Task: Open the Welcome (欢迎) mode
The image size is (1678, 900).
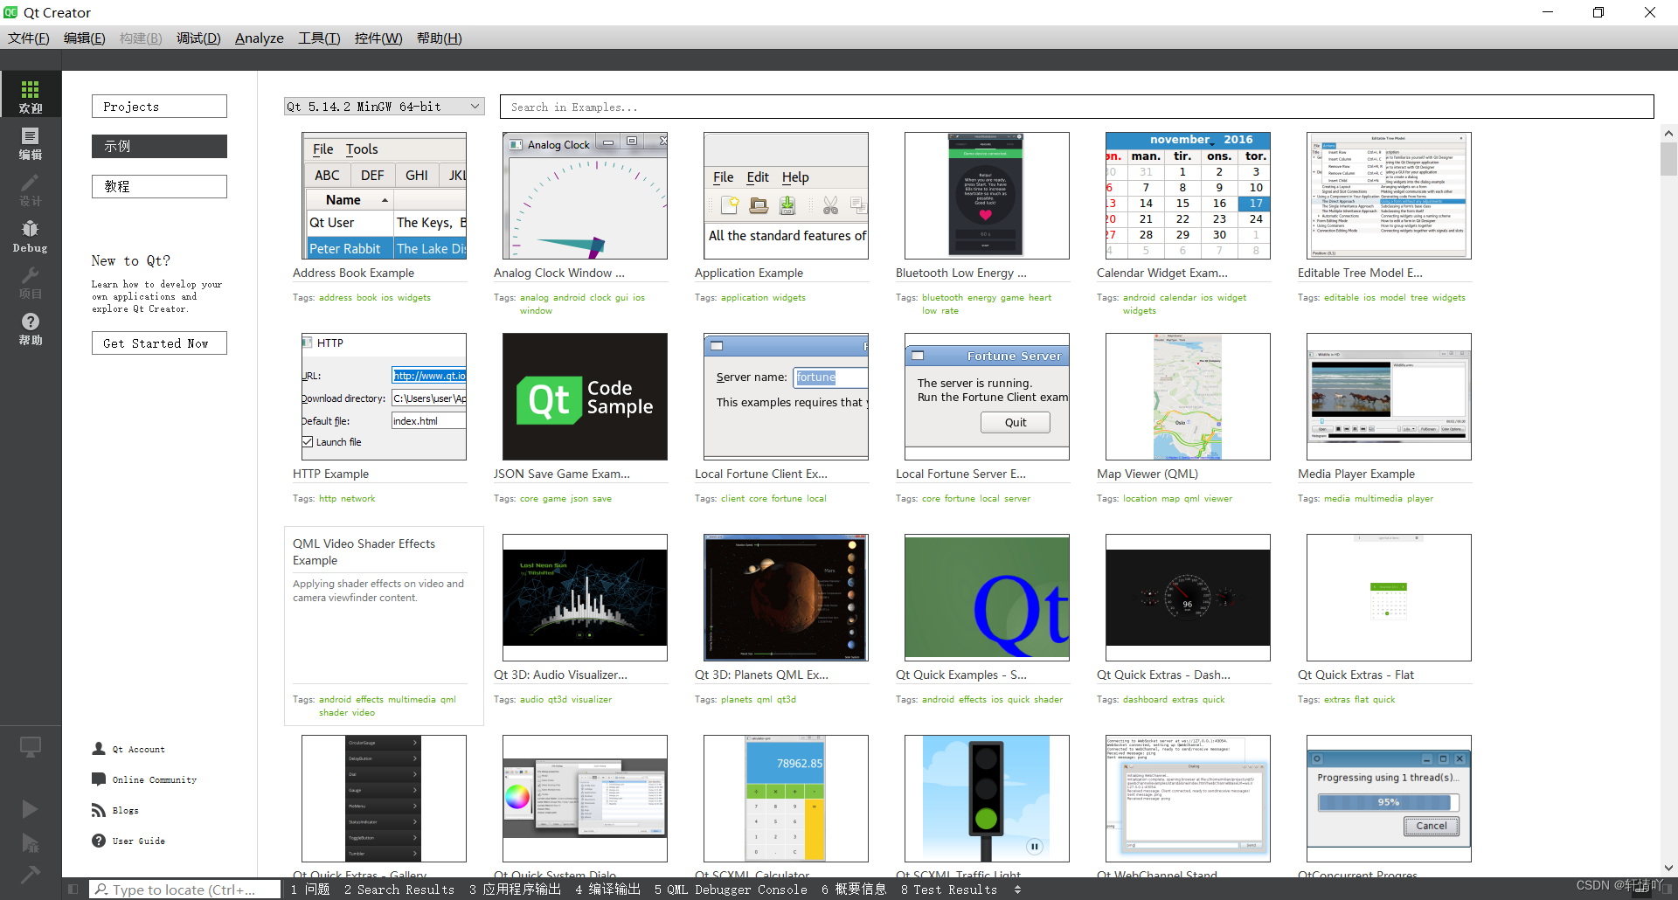Action: [x=31, y=93]
